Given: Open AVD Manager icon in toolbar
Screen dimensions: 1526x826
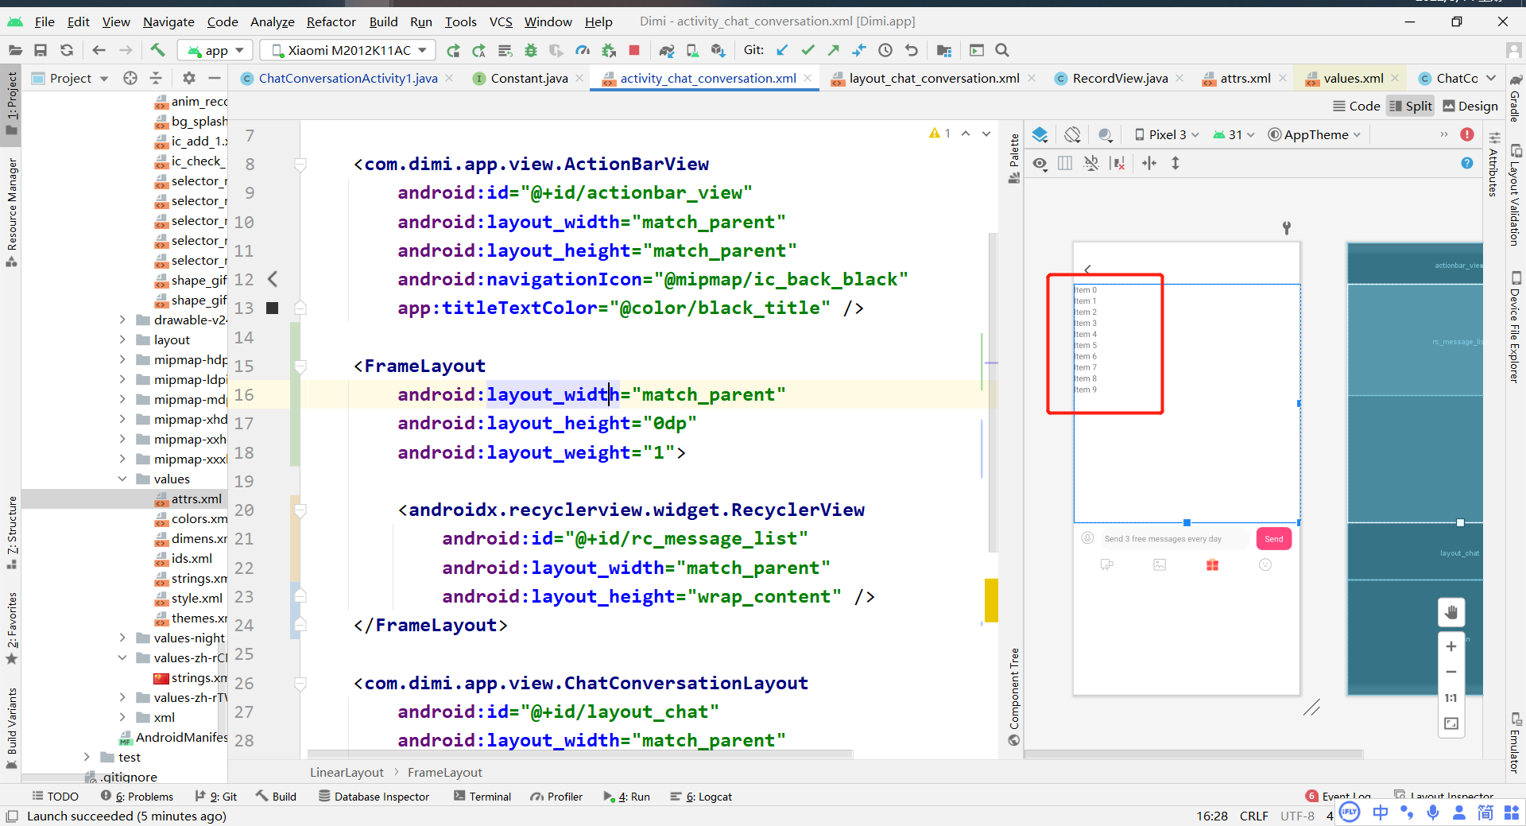Looking at the screenshot, I should pos(692,50).
